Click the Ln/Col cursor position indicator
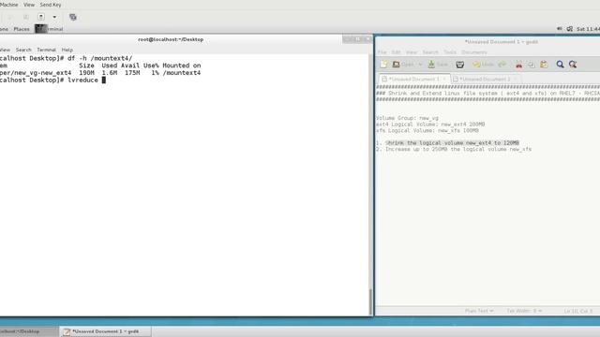 coord(577,311)
